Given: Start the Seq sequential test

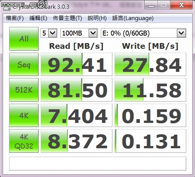Looking at the screenshot, I should click(24, 64).
